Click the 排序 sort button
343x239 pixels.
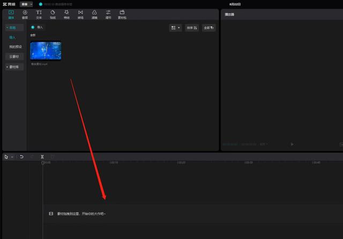click(x=192, y=27)
